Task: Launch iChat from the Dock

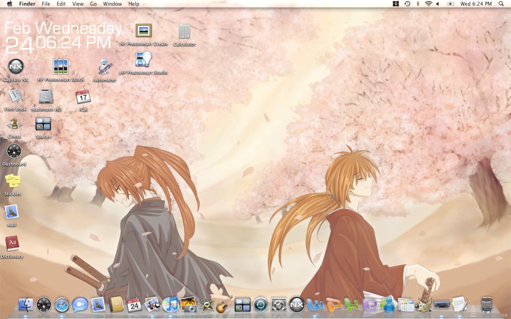Action: pos(80,305)
